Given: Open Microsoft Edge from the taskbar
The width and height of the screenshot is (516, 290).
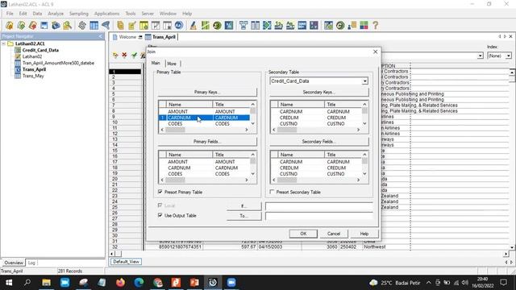Looking at the screenshot, I should (x=139, y=283).
